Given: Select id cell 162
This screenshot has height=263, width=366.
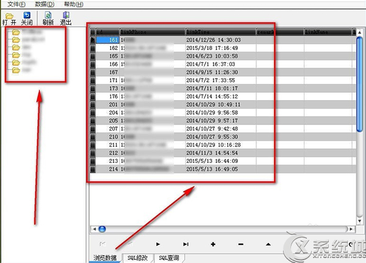Looking at the screenshot, I should [107, 48].
